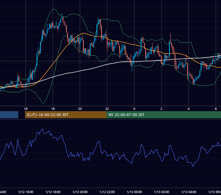
Task: Click the blue session bar before London
Action: click(x=9, y=115)
